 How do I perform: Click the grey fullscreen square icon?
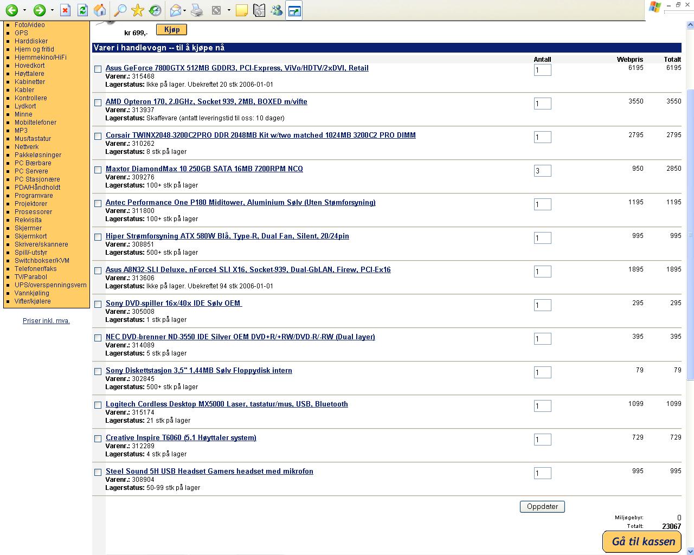pyautogui.click(x=216, y=10)
